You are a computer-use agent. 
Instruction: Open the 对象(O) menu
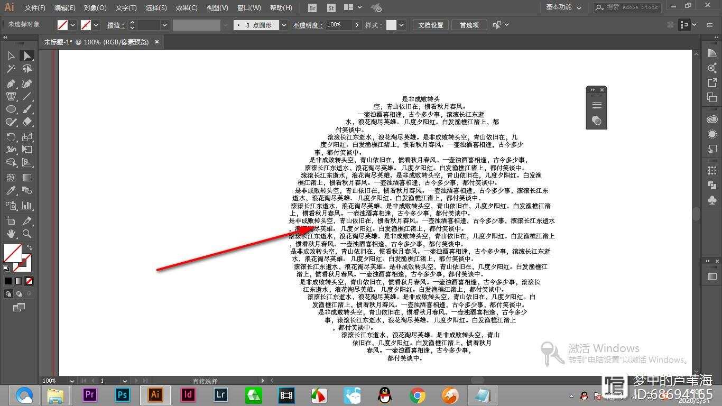(95, 8)
